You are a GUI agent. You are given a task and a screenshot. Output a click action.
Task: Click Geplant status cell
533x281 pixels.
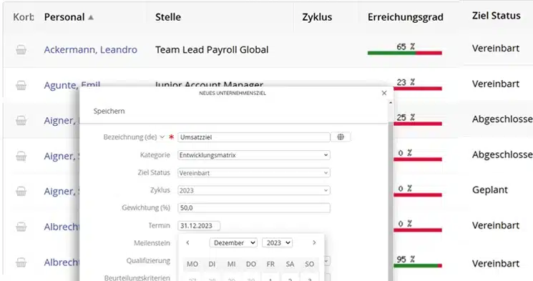tap(490, 190)
